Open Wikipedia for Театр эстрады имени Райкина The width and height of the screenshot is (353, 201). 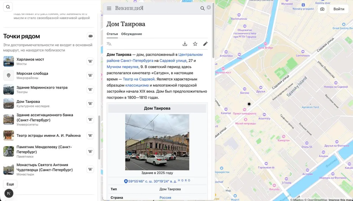(90, 136)
